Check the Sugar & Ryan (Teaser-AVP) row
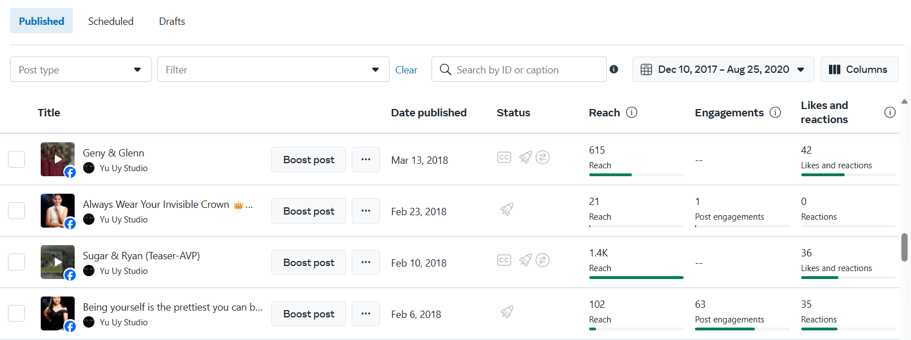 tap(16, 262)
